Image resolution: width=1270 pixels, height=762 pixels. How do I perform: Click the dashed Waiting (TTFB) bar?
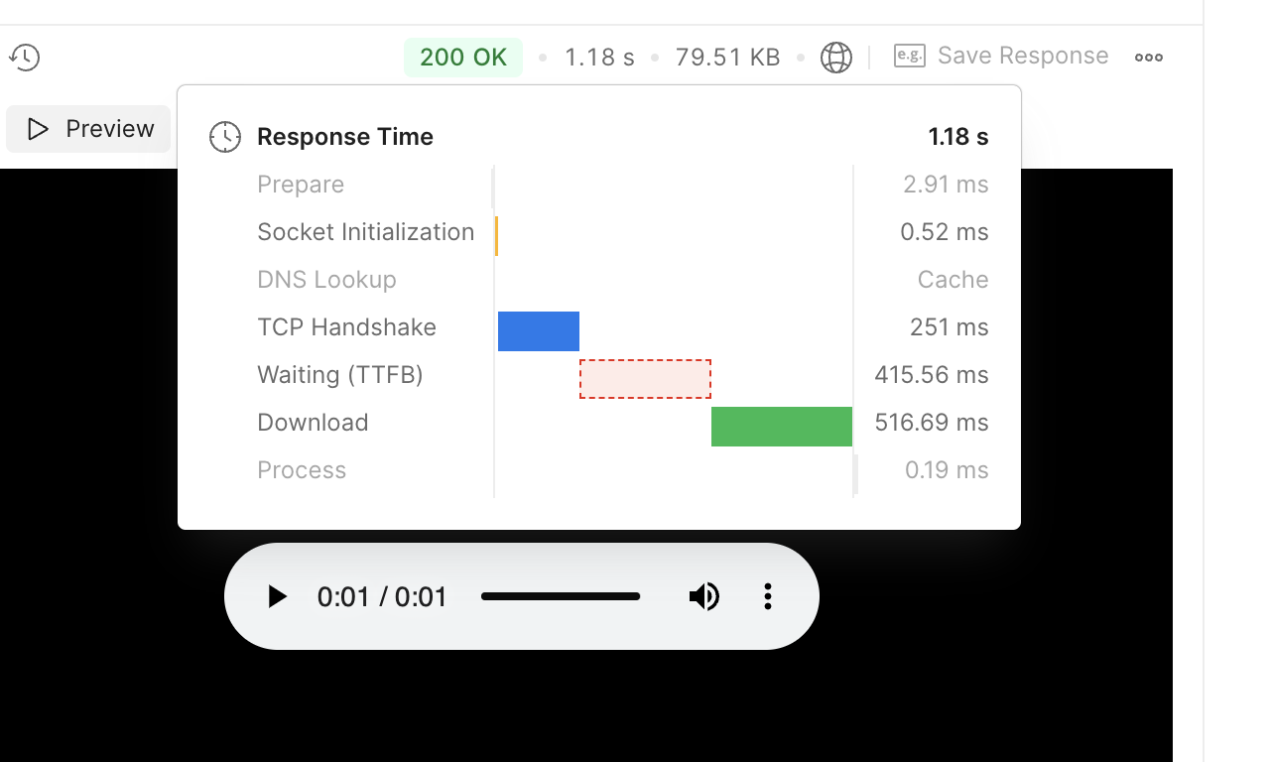[x=645, y=379]
